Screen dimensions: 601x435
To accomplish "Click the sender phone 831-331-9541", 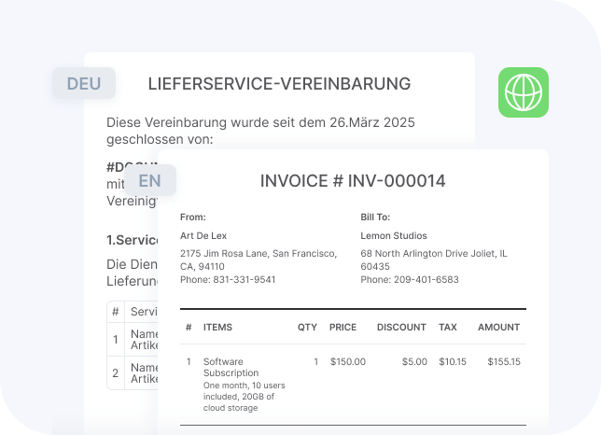I will (228, 279).
